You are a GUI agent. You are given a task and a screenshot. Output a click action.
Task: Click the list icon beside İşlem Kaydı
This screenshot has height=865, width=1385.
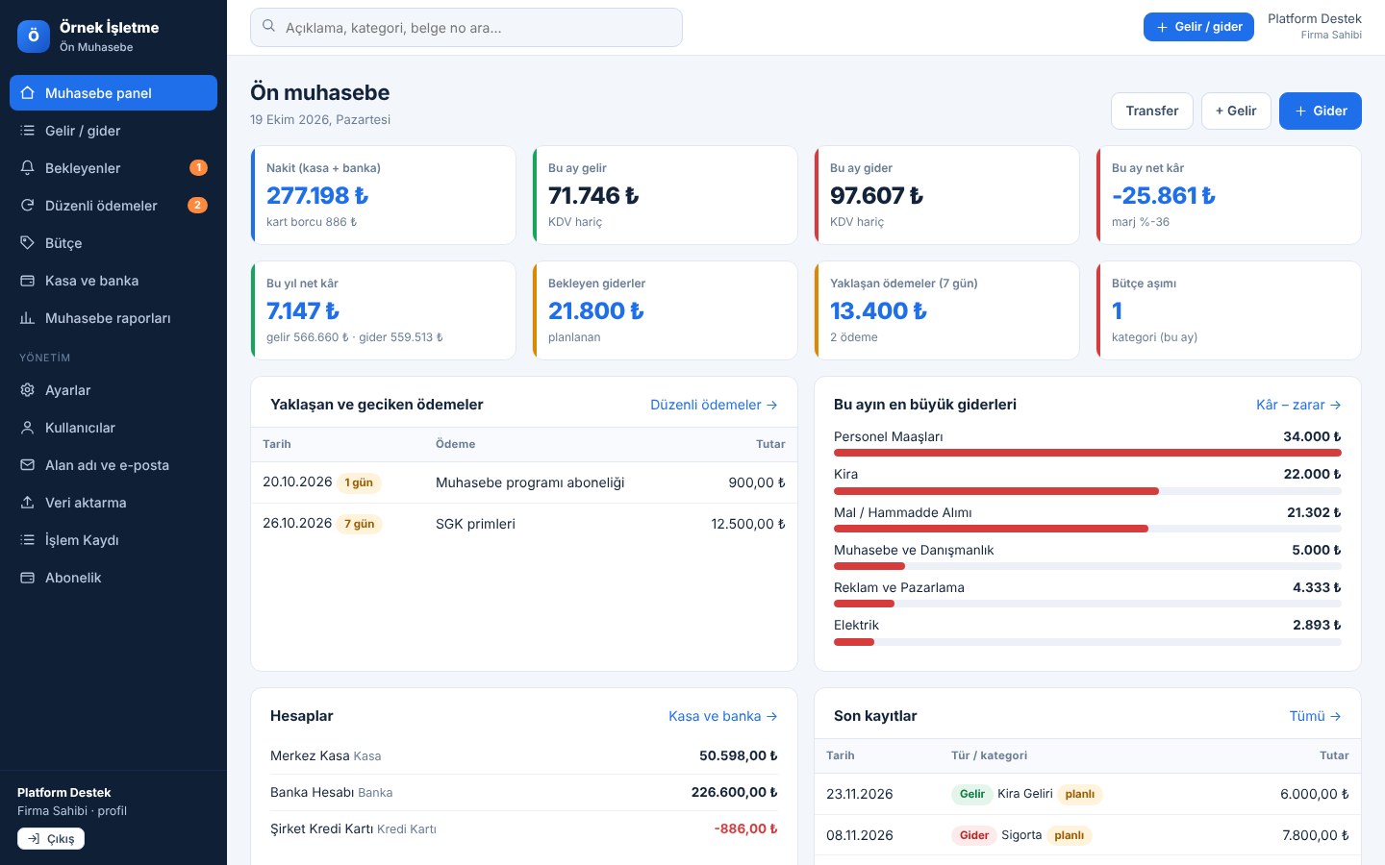28,540
